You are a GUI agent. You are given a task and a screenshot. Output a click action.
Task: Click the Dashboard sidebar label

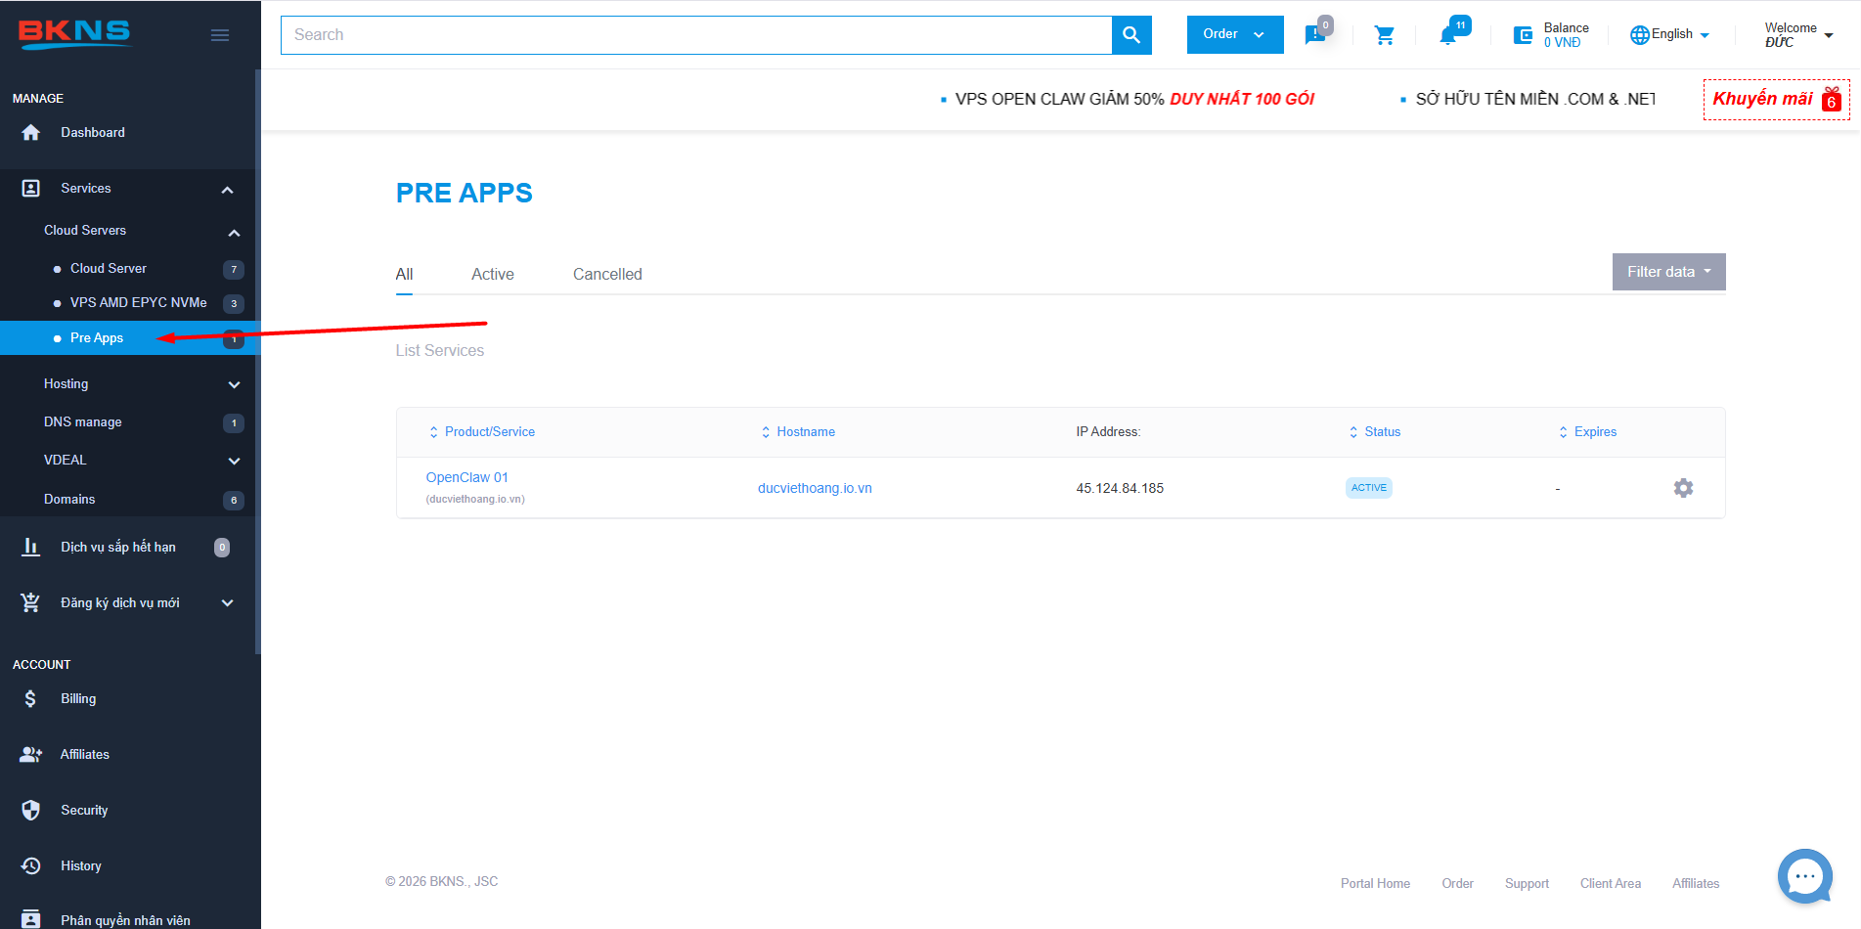point(93,133)
